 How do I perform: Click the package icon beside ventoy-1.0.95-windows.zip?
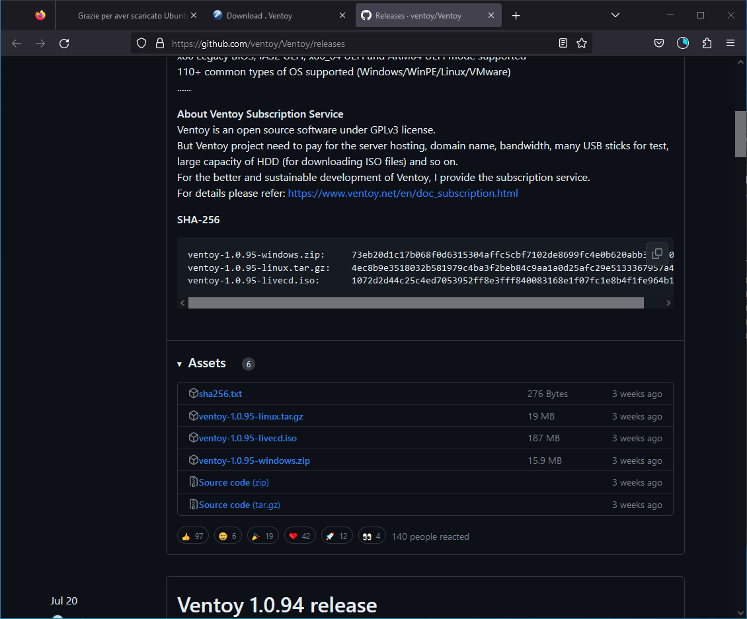tap(194, 460)
